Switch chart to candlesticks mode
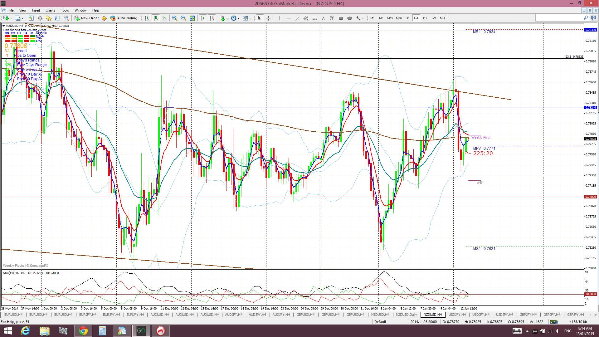 tap(156, 18)
